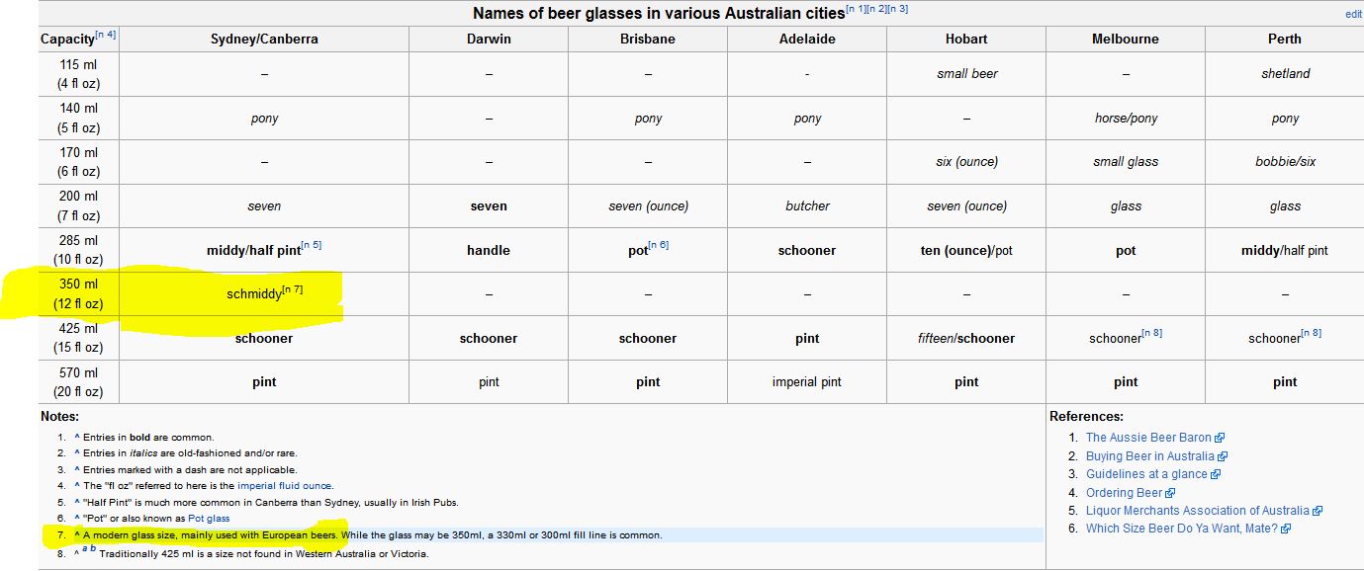Click the [n 8] footnote in Perth schooner cell
The image size is (1364, 571).
coord(1312,333)
